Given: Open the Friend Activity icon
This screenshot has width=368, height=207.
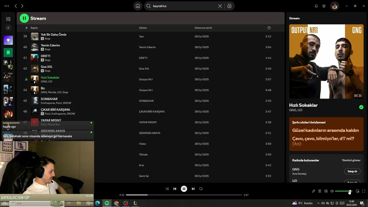Looking at the screenshot, I should 324,6.
